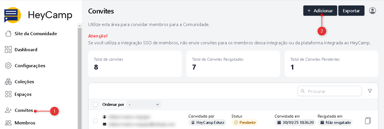The width and height of the screenshot is (384, 129).
Task: Click the Site da Comunidade house icon
Action: coord(8,33)
